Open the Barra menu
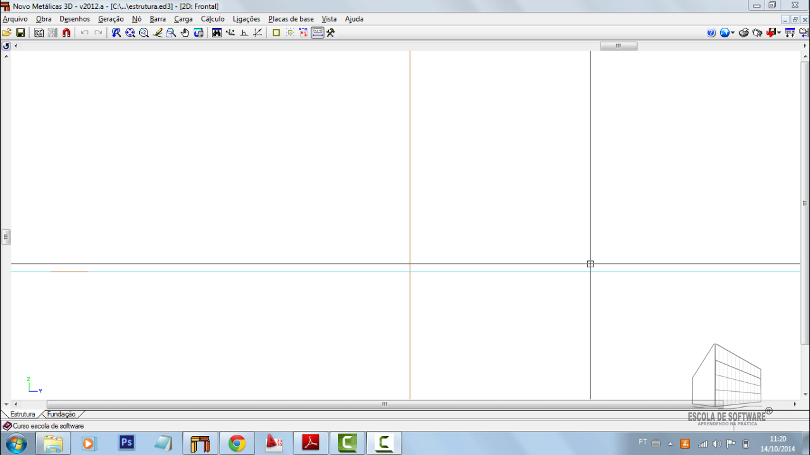Image resolution: width=810 pixels, height=455 pixels. coord(158,19)
